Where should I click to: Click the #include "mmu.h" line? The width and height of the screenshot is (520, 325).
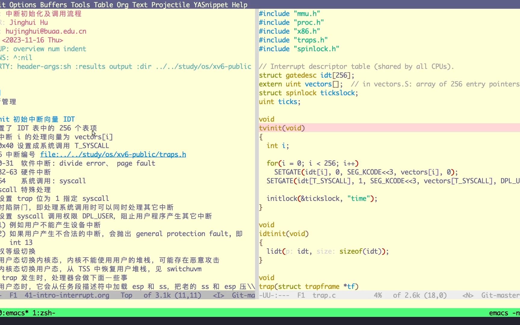pyautogui.click(x=289, y=14)
